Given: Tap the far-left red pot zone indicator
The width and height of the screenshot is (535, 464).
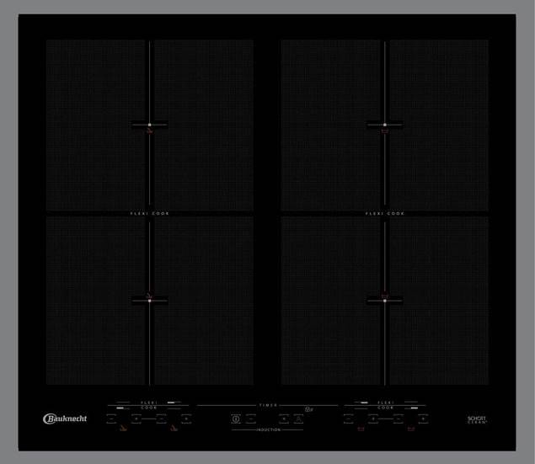Looking at the screenshot, I should pyautogui.click(x=123, y=429).
